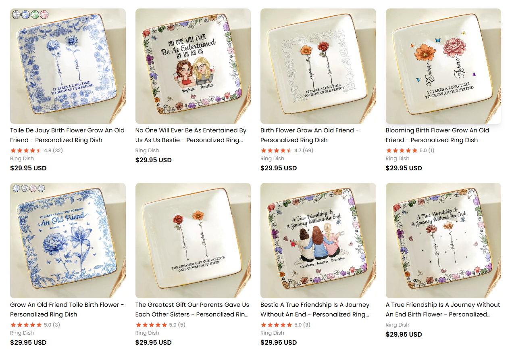This screenshot has width=512, height=352.
Task: Choose pink swatch on Grow An Old Friend Toile dish
Action: (x=33, y=188)
